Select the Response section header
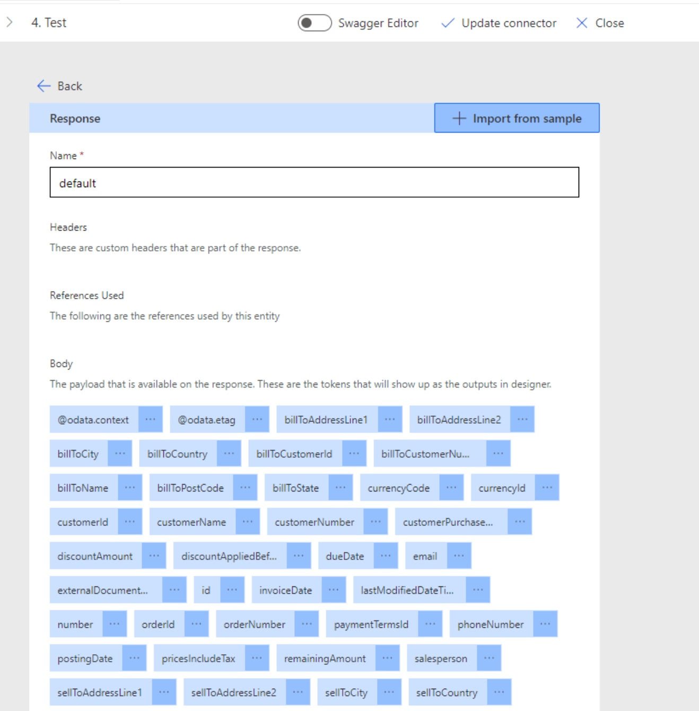The width and height of the screenshot is (699, 711). pyautogui.click(x=75, y=118)
